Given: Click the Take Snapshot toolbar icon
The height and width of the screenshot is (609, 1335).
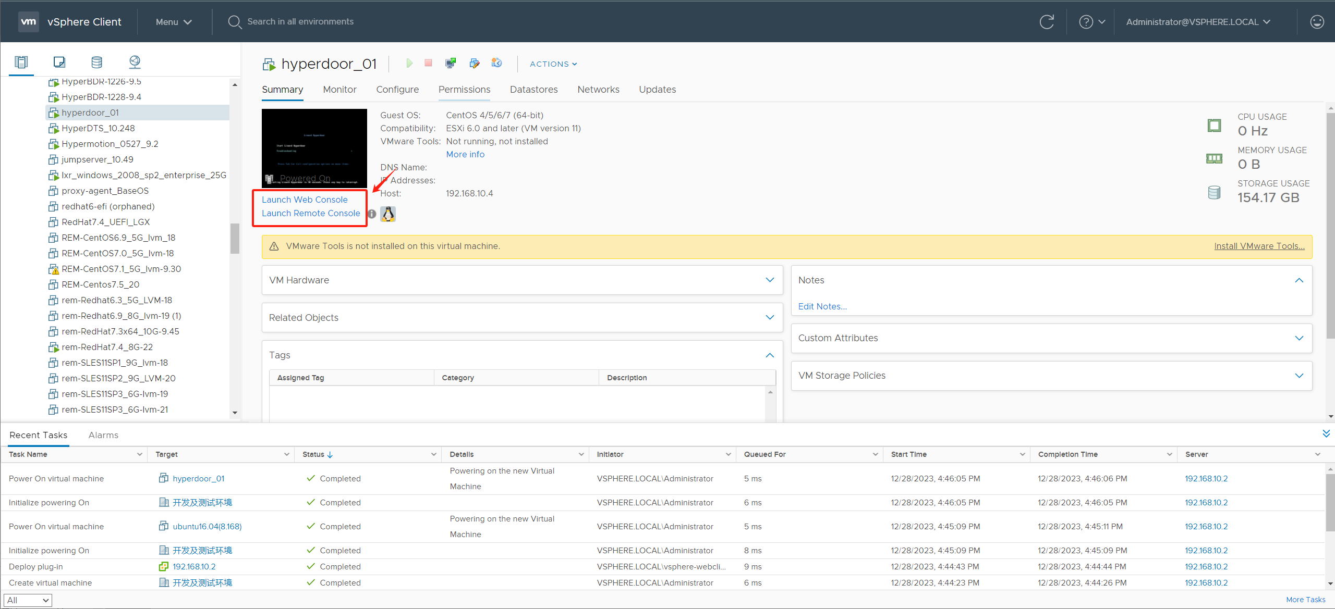Looking at the screenshot, I should point(496,63).
